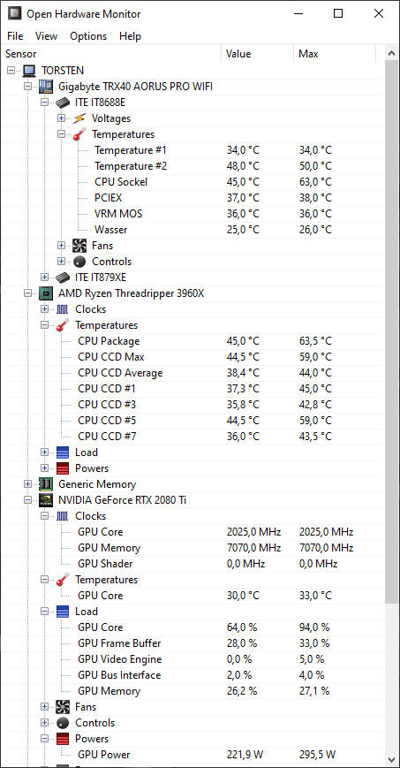Screen dimensions: 400x768
Task: Click the NVIDIA GeForce RTX 2080 Ti icon
Action: click(46, 500)
